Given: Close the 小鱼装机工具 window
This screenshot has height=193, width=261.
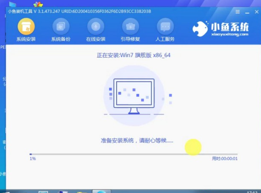Looking at the screenshot, I should [x=257, y=12].
